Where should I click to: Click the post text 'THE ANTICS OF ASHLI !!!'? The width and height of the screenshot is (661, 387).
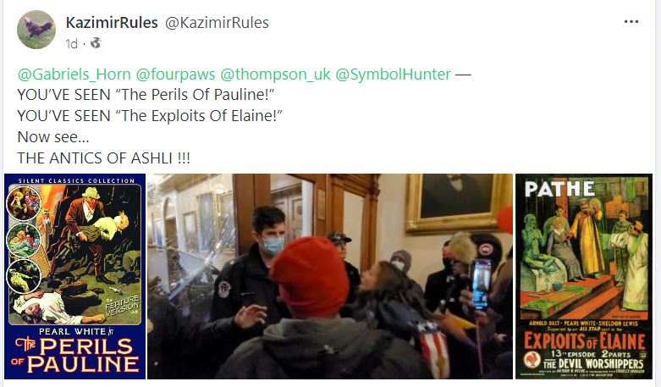click(x=104, y=158)
